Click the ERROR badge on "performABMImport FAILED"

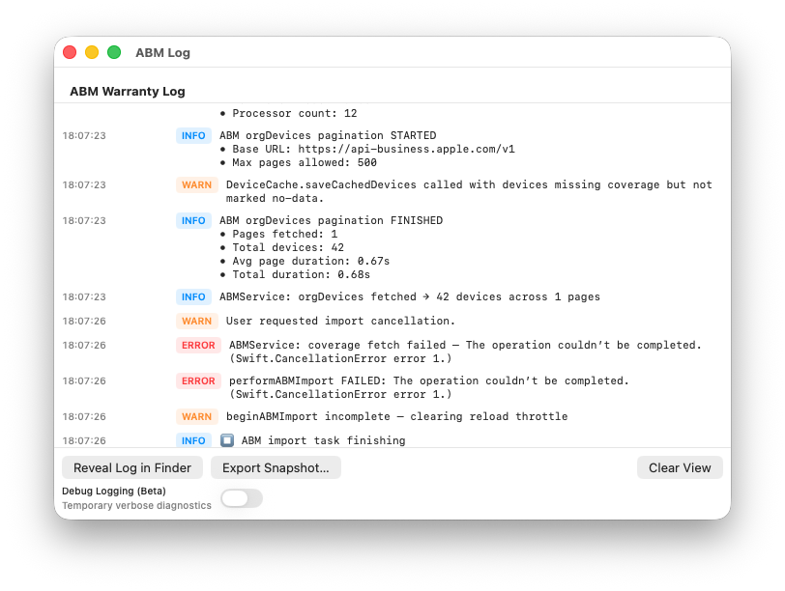198,380
